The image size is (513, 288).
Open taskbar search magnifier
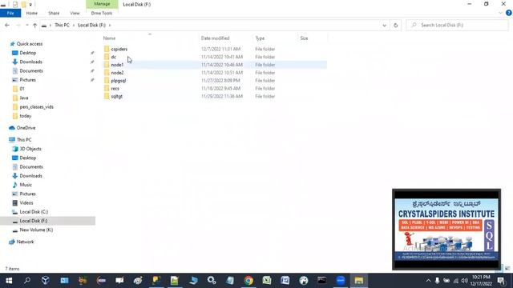pyautogui.click(x=27, y=281)
